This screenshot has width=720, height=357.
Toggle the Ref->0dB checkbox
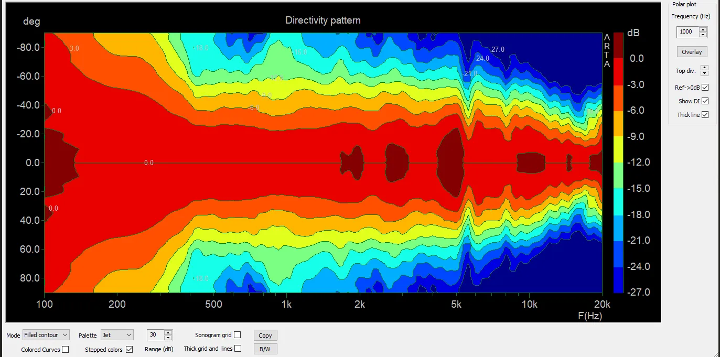click(x=705, y=88)
